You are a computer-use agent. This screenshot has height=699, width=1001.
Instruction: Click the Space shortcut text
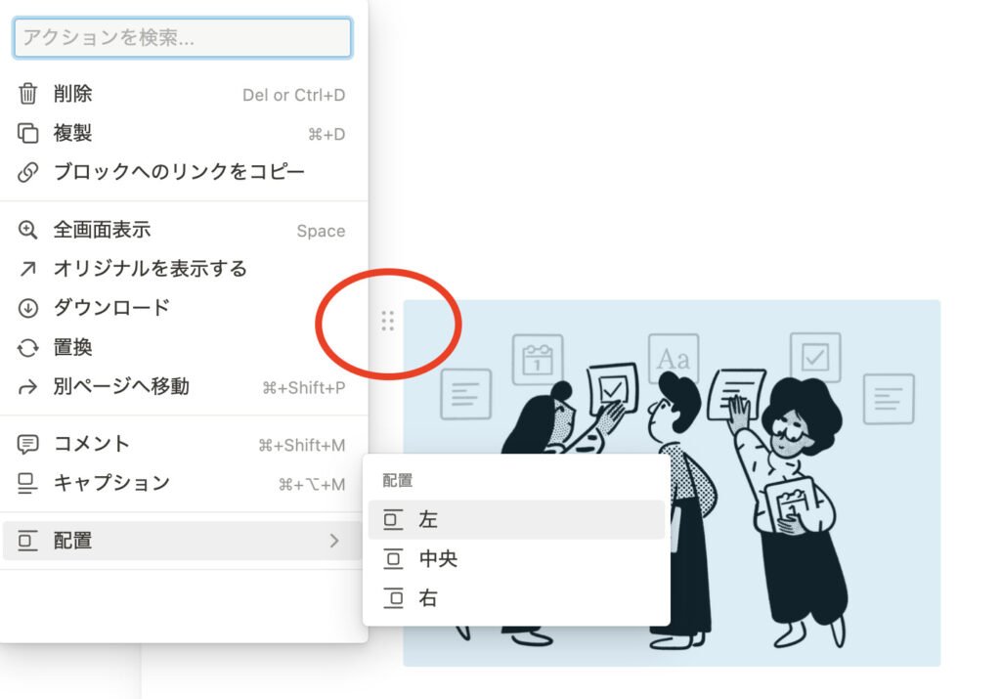coord(321,231)
